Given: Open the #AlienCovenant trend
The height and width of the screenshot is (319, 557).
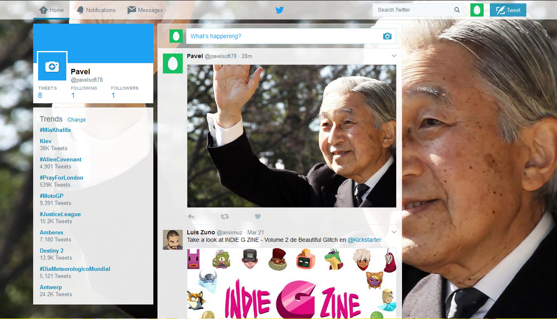Looking at the screenshot, I should pos(61,159).
